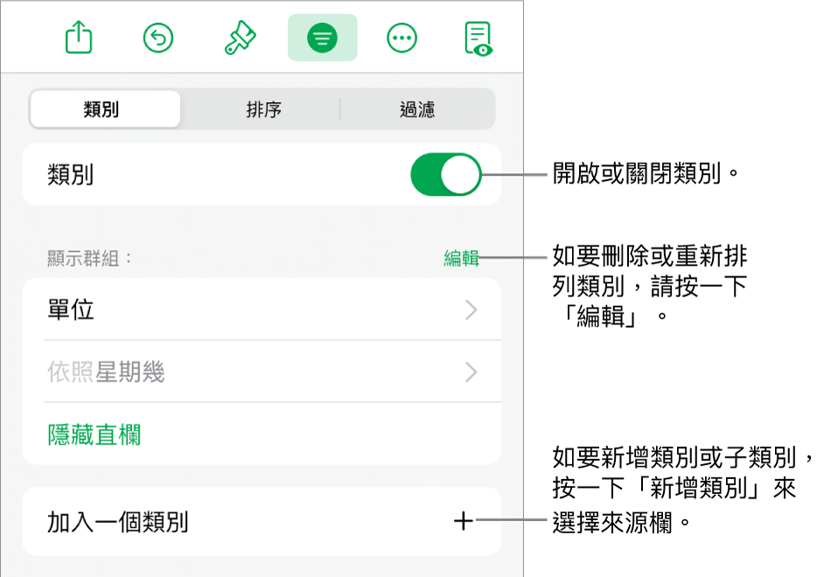Tap the 隱藏直欄 link

pos(94,434)
